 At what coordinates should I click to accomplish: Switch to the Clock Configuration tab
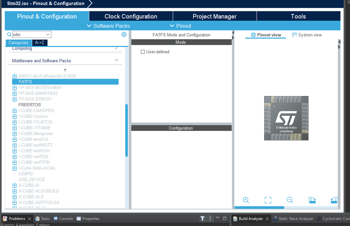click(131, 16)
